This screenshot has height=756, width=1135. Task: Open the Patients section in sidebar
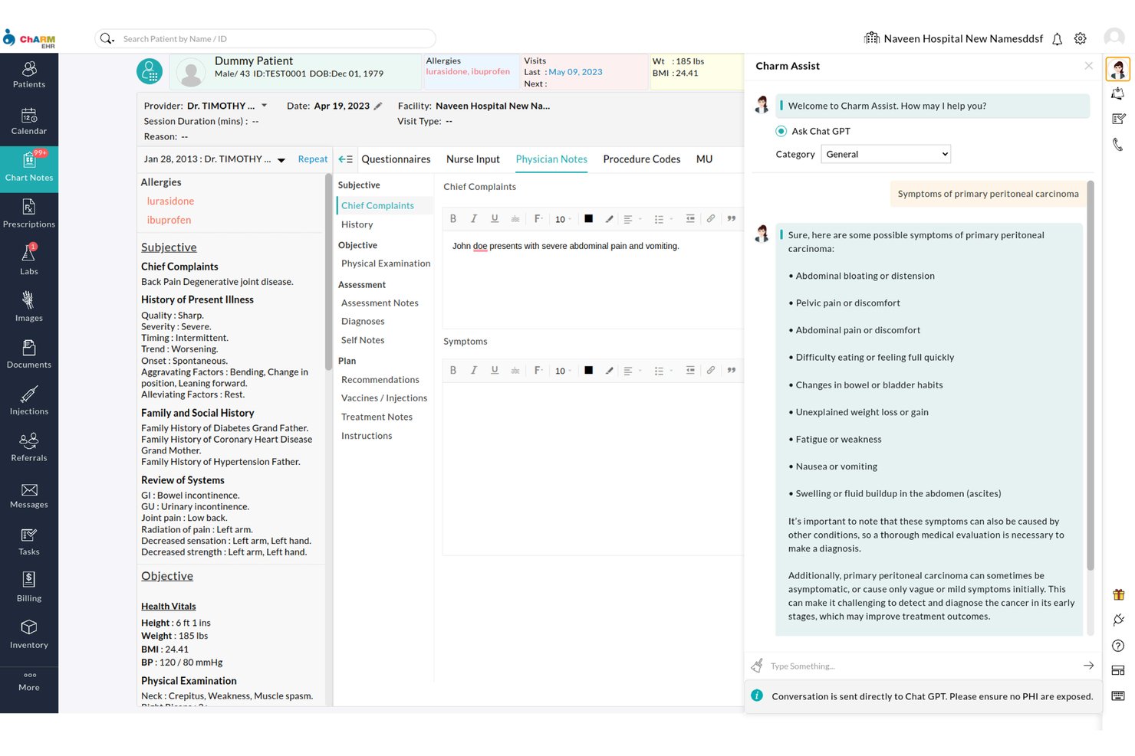pyautogui.click(x=29, y=75)
